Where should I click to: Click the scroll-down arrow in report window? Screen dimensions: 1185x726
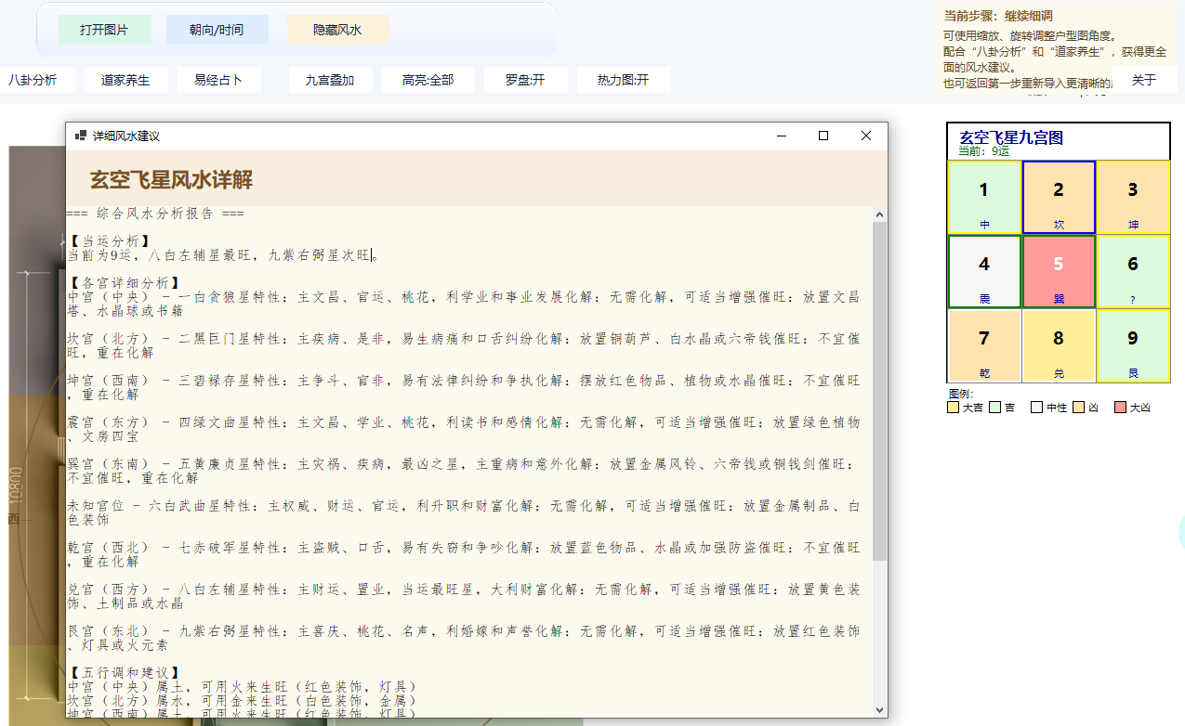click(x=879, y=710)
